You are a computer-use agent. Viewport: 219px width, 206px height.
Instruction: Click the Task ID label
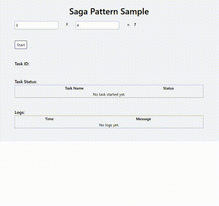coord(22,64)
